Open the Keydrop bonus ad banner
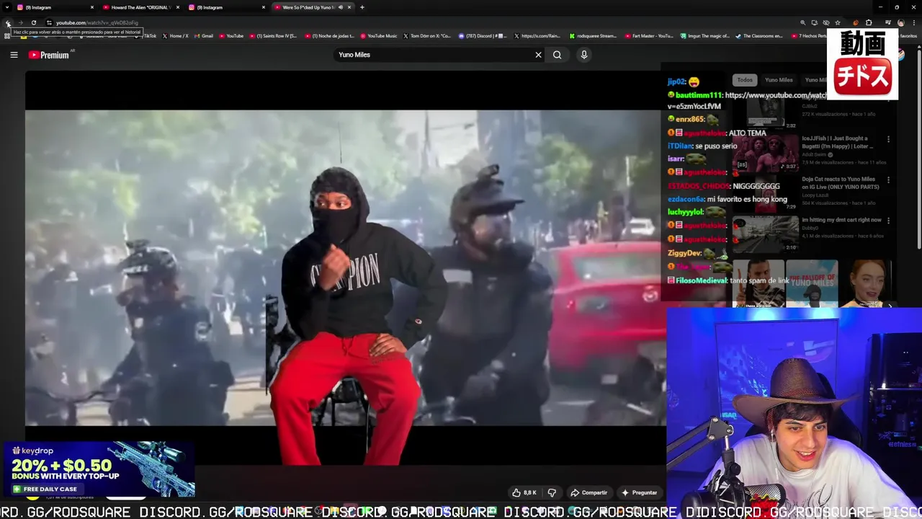922x519 pixels. point(98,469)
